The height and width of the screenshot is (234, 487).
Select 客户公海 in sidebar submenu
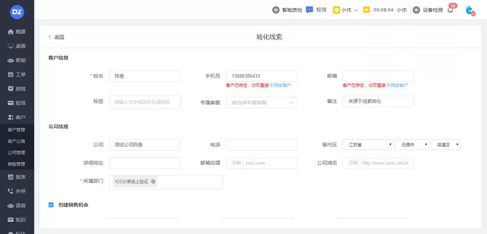(16, 141)
